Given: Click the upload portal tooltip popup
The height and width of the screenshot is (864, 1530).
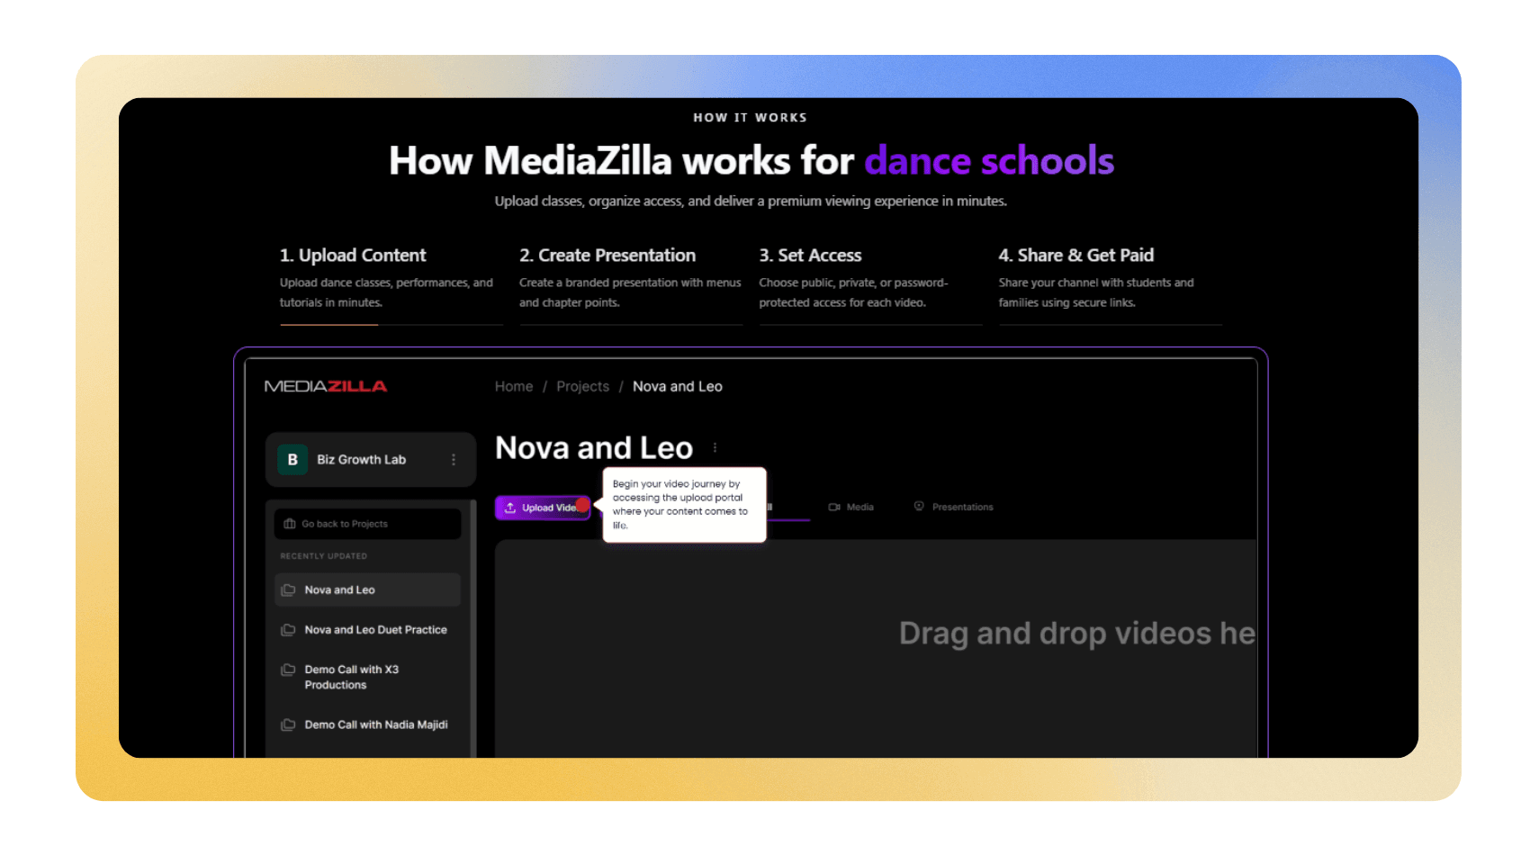Looking at the screenshot, I should 684,505.
